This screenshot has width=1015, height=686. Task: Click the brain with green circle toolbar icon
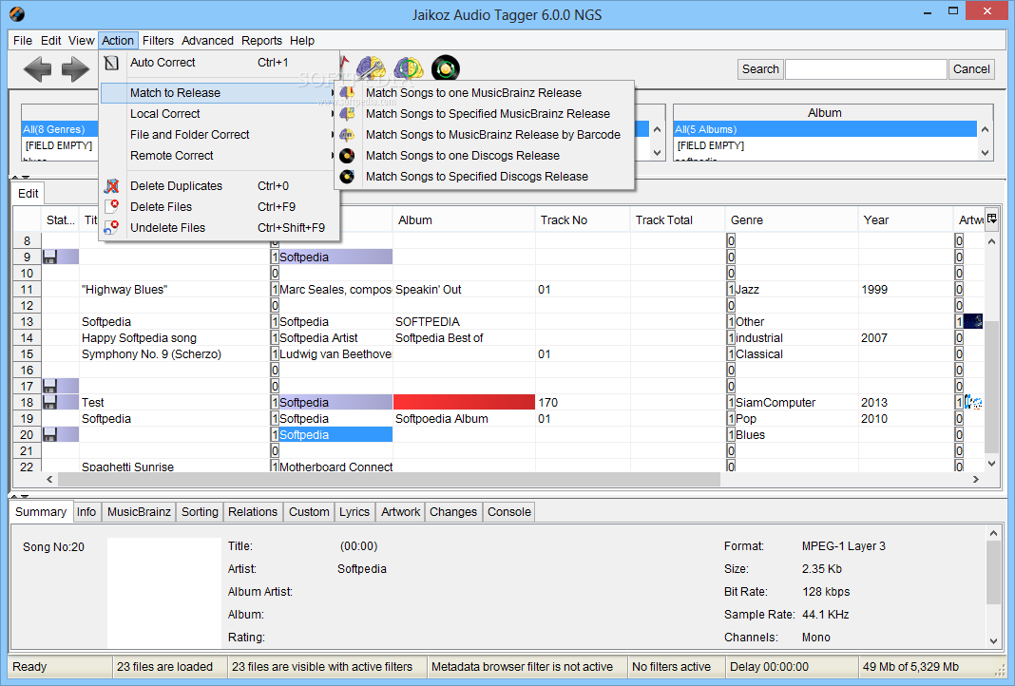(x=409, y=68)
